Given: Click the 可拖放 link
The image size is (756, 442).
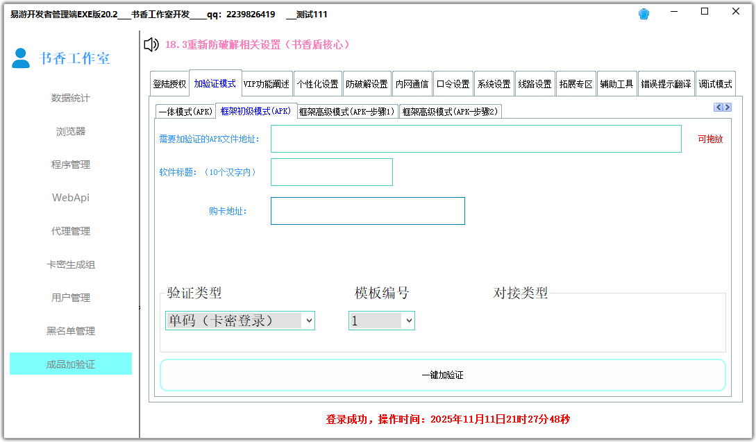Looking at the screenshot, I should pyautogui.click(x=709, y=139).
